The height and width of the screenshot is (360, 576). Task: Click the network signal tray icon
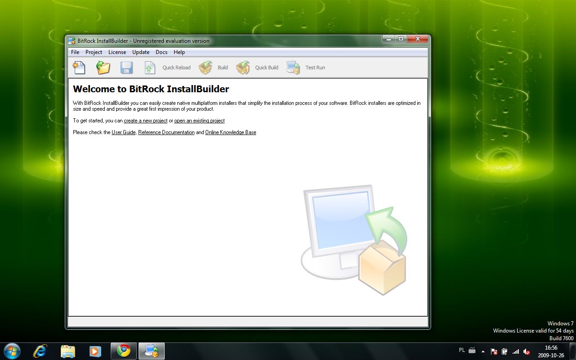pyautogui.click(x=516, y=351)
